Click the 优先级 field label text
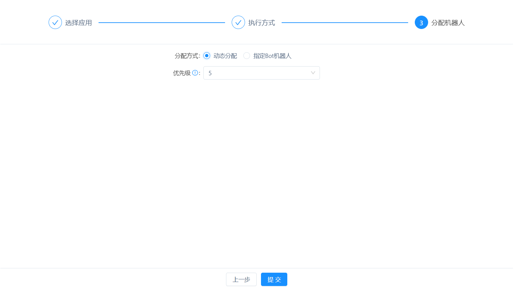 (x=182, y=73)
